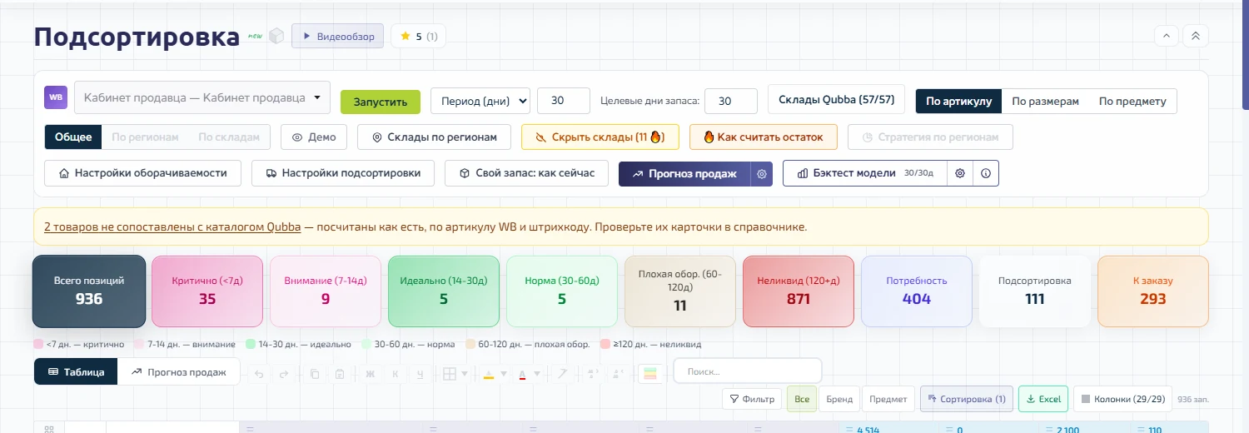This screenshot has height=433, width=1249.
Task: Click the period days number field
Action: point(564,101)
